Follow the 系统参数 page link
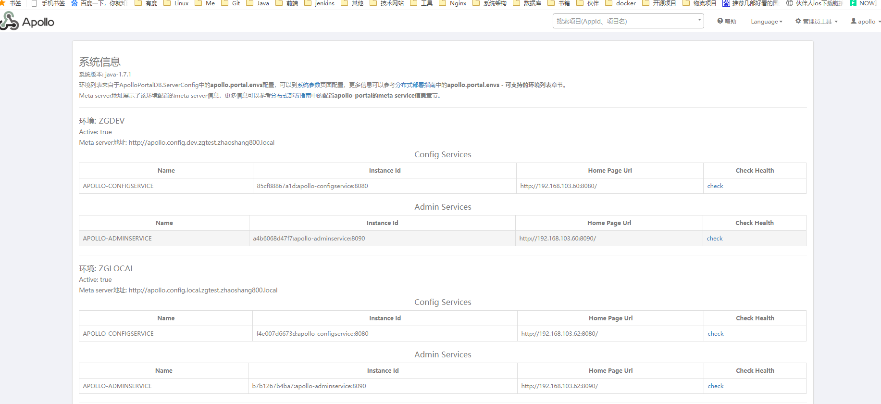 (x=309, y=85)
